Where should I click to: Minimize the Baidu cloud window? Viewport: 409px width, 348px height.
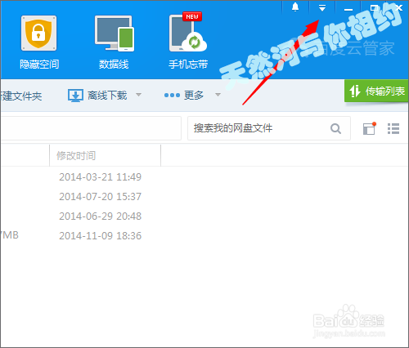pyautogui.click(x=348, y=9)
